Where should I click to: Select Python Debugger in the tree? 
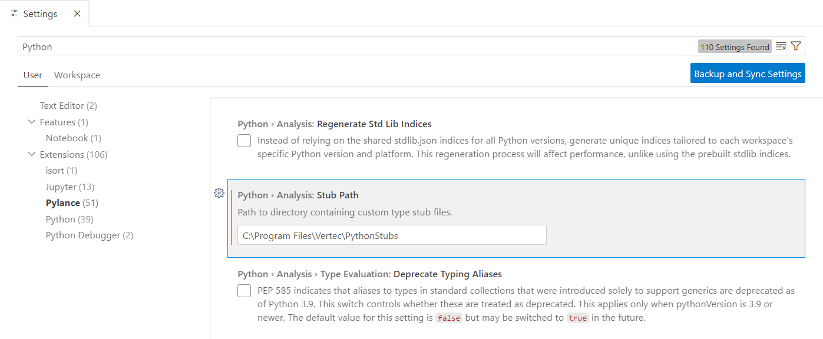[x=89, y=235]
